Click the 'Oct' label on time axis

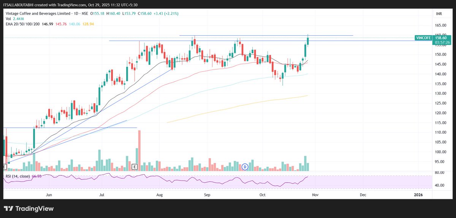263,195
